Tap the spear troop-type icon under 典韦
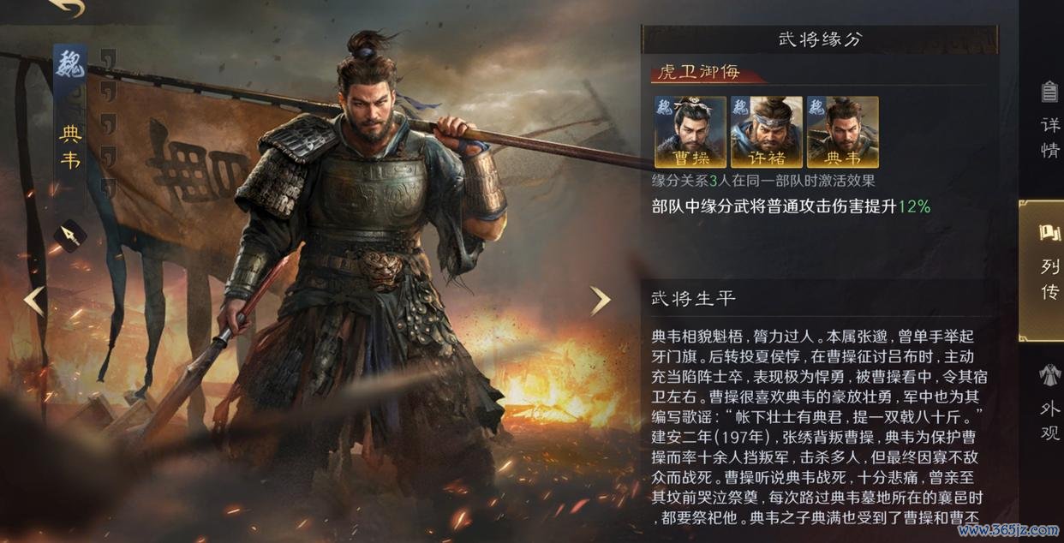Image resolution: width=1064 pixels, height=543 pixels. (x=69, y=235)
